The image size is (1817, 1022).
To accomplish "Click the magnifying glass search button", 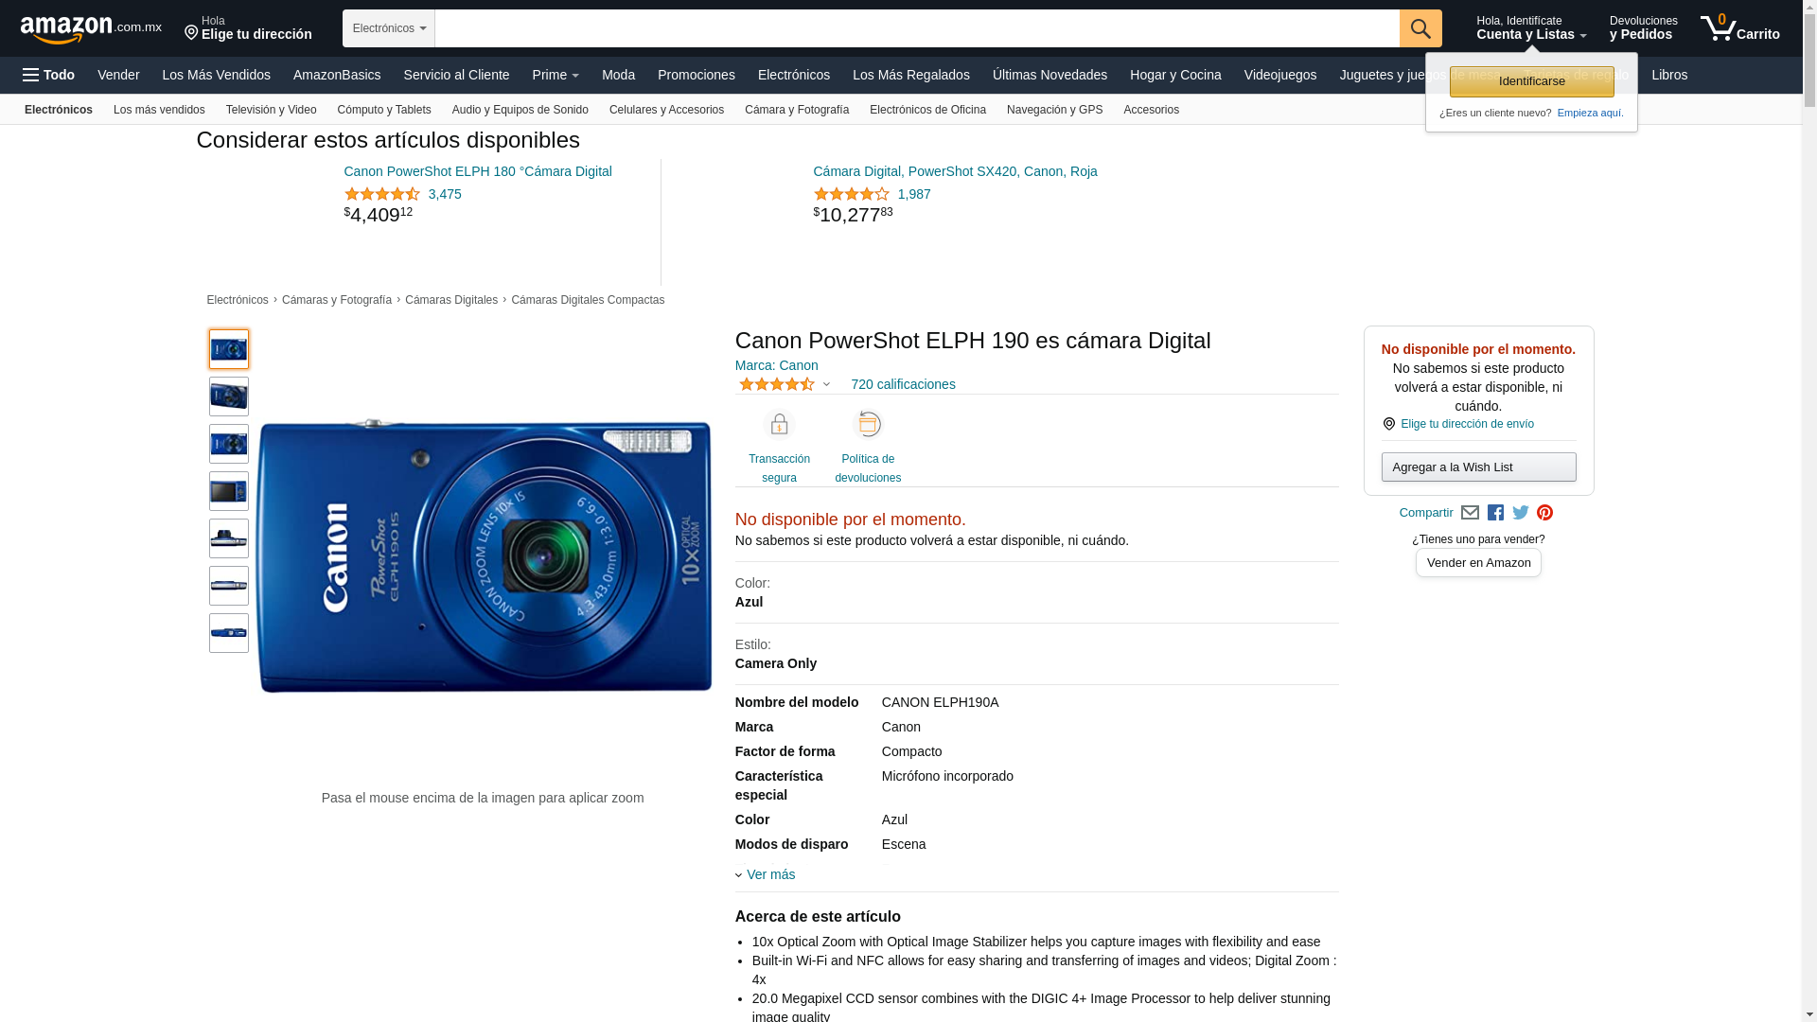I will point(1420,28).
